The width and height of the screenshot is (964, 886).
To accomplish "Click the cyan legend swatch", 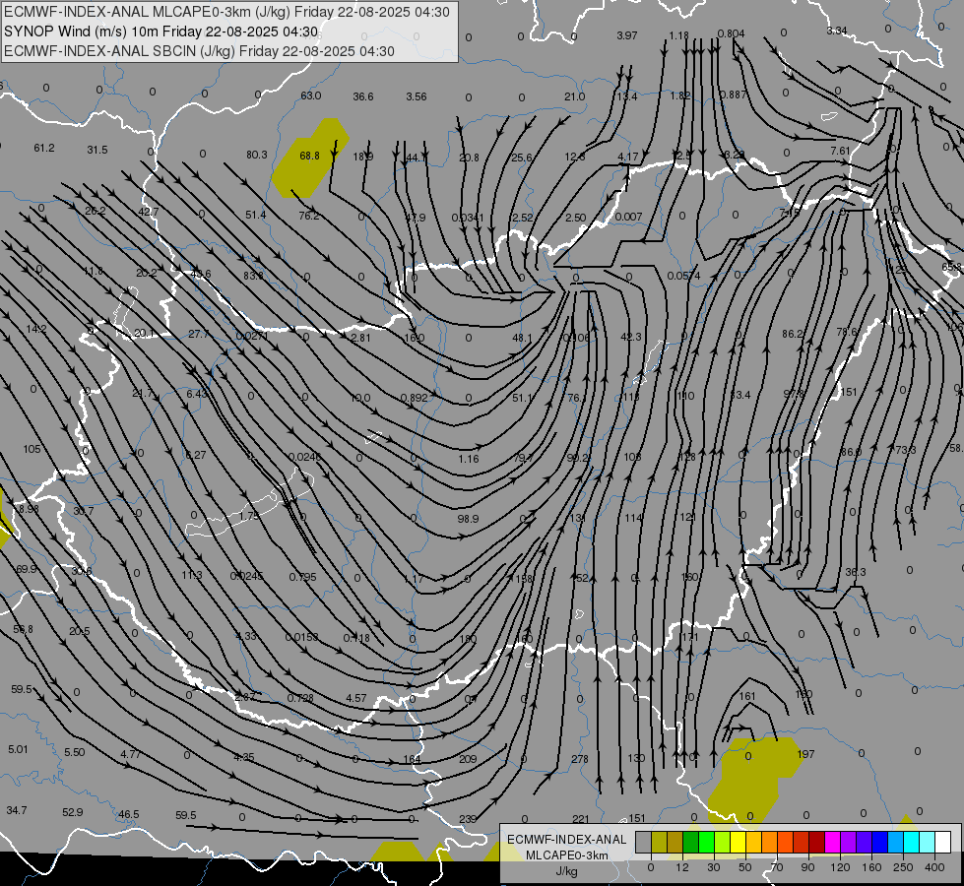I will (x=913, y=842).
